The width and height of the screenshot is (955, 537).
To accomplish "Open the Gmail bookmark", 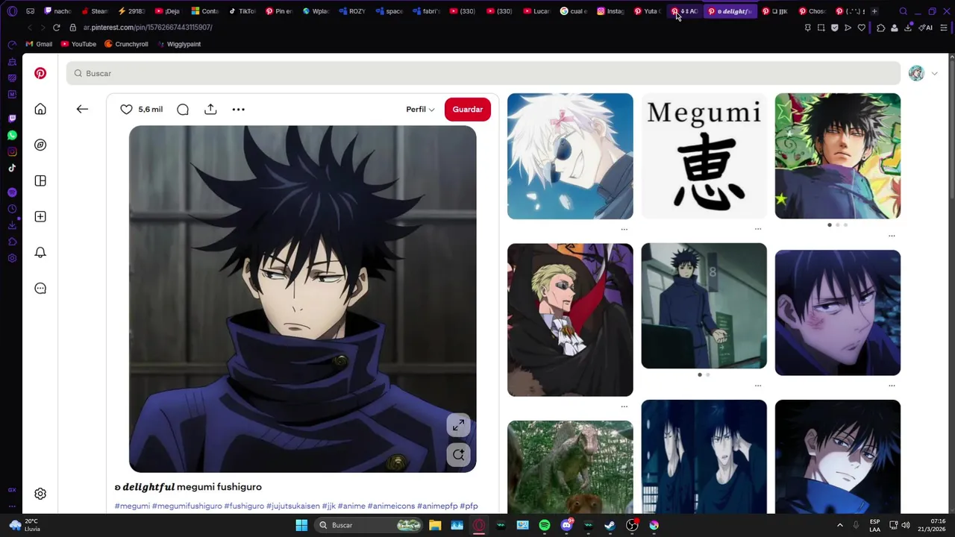I will (x=39, y=44).
